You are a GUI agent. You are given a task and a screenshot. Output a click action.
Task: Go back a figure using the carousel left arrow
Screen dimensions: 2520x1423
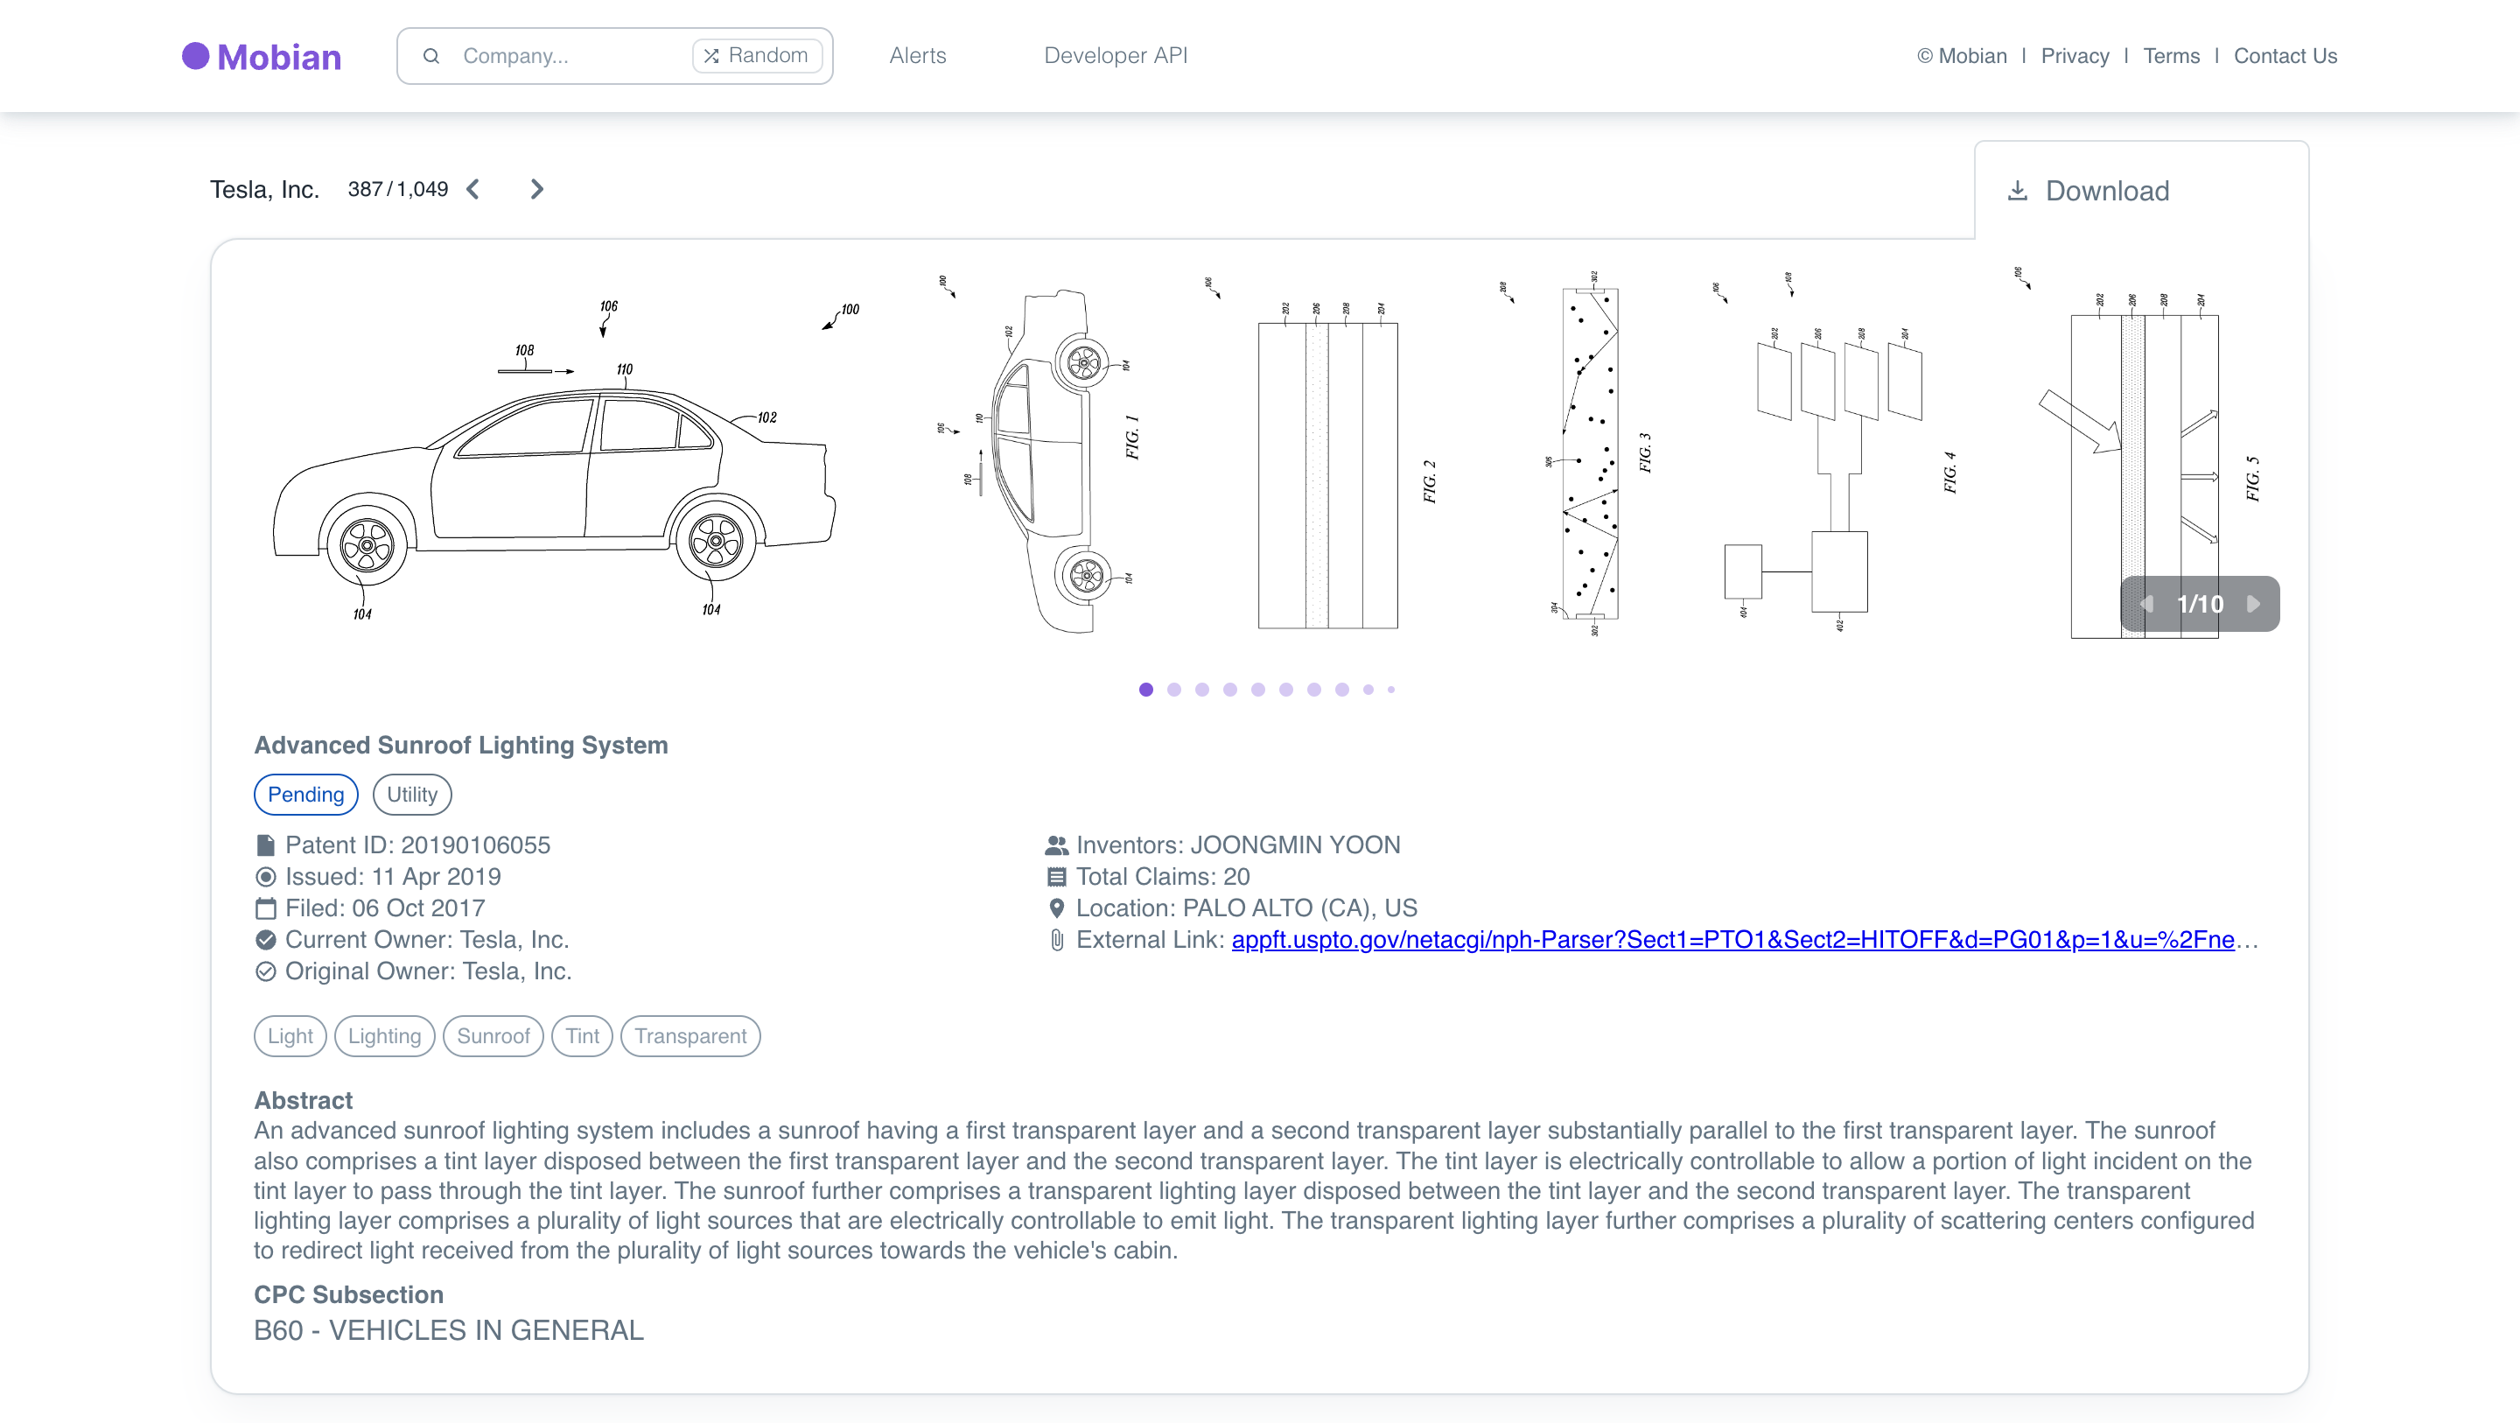coord(2148,604)
